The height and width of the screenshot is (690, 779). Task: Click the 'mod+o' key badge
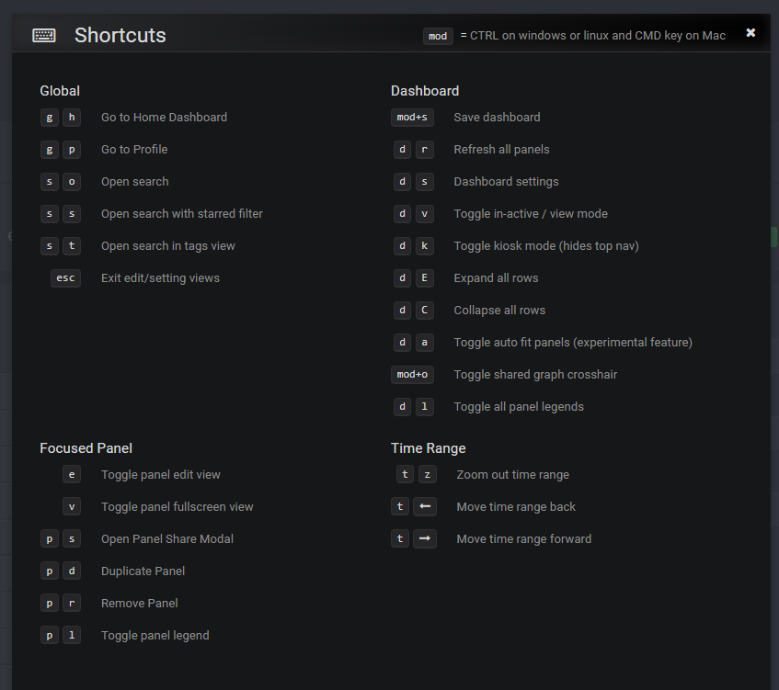412,375
